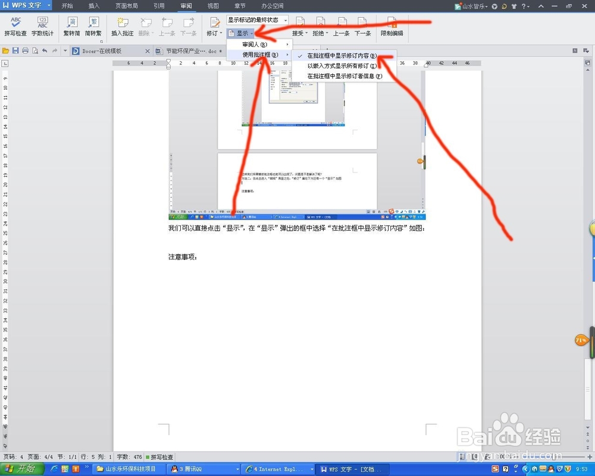Select 以嵌入方式显示所有修订 option
Screen dimensions: 595x476
coord(345,66)
